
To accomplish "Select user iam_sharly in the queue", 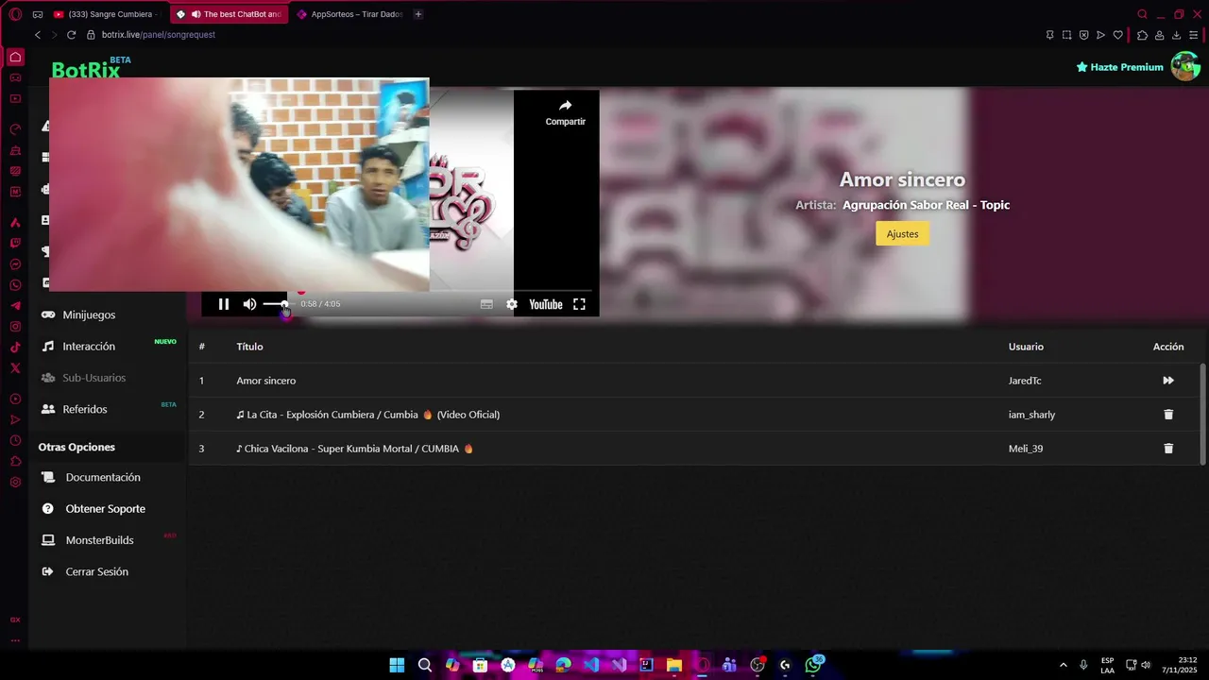I will tap(1031, 415).
